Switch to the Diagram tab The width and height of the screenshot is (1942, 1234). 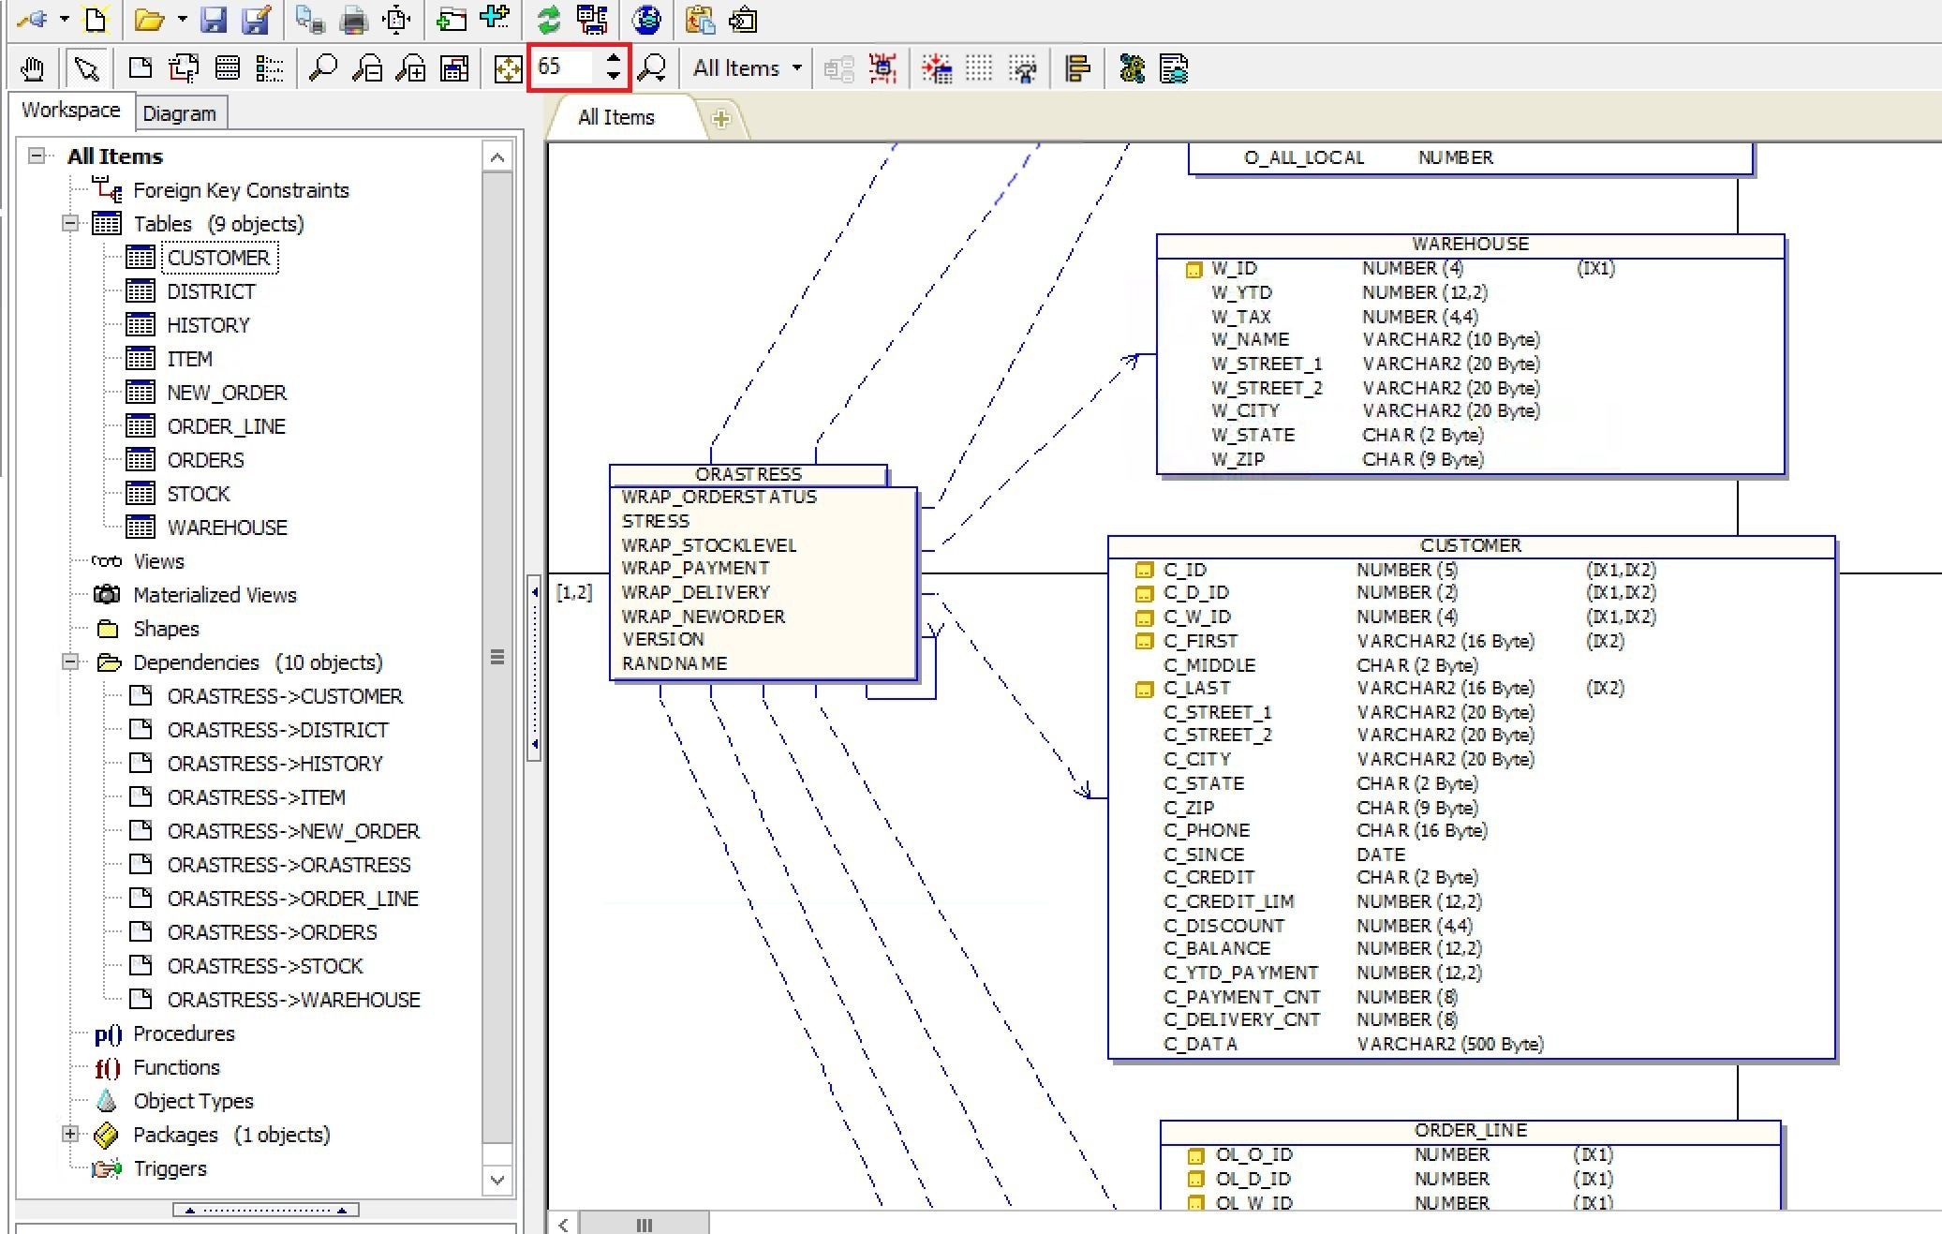pos(180,113)
